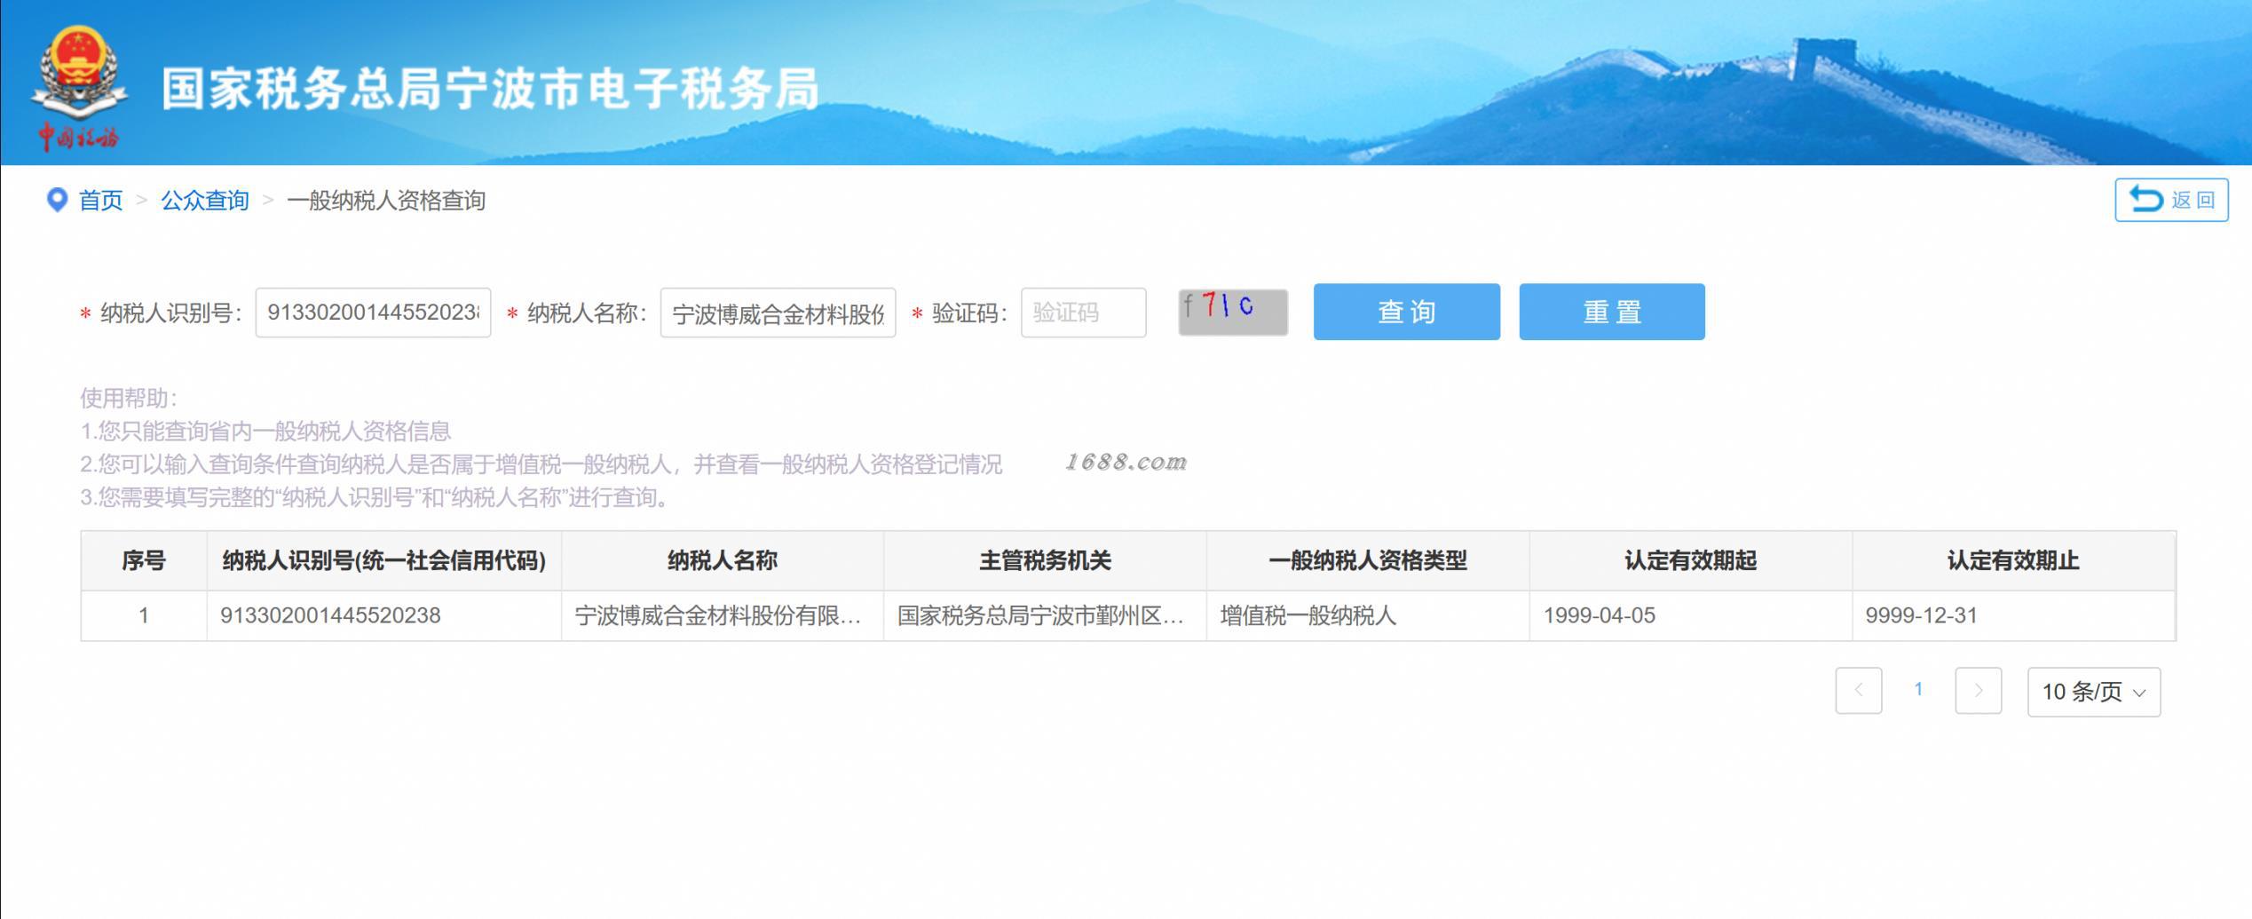Screen dimensions: 2252x919
Task: Click the 验证码 input box
Action: click(1083, 313)
